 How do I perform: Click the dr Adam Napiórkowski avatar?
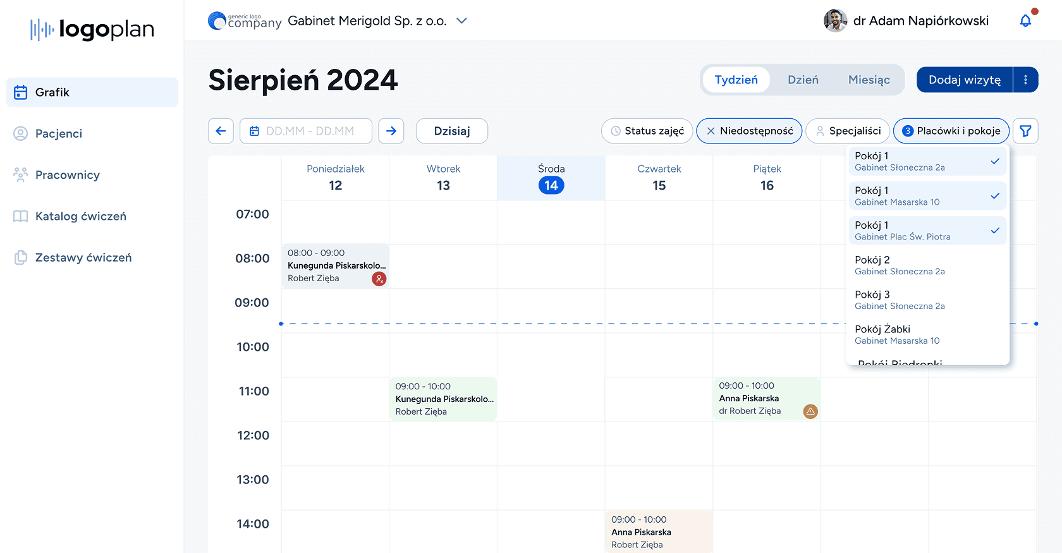(835, 21)
